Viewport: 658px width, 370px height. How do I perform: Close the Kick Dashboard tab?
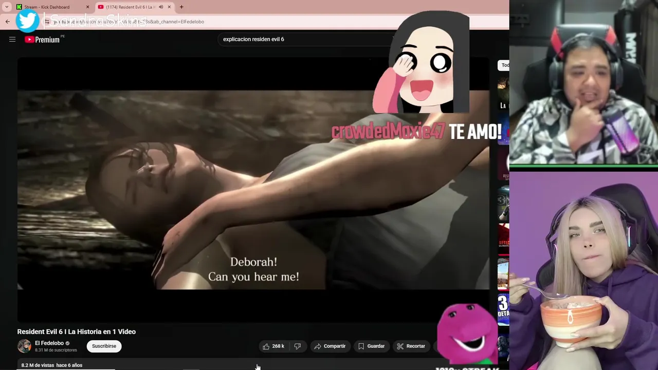[87, 7]
